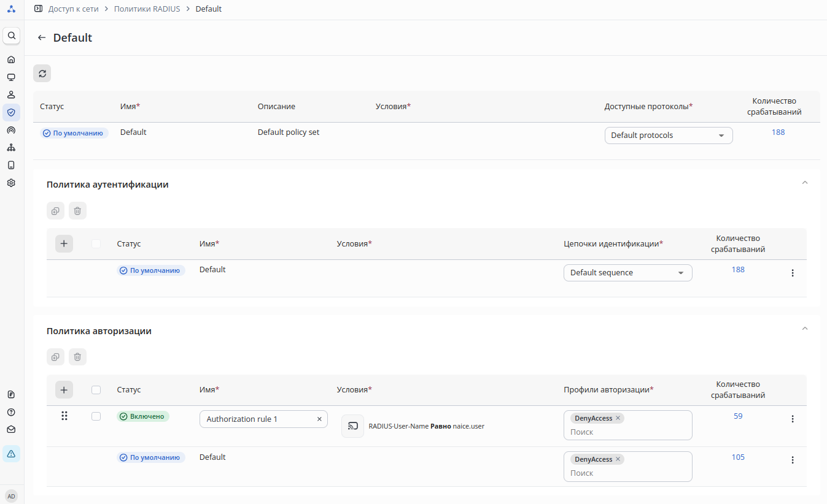Collapse the Политика авторизации section

(805, 329)
